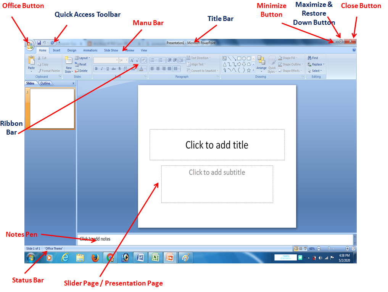Open the Arrange dropdown
Viewport: 388px width, 292px height.
[261, 64]
